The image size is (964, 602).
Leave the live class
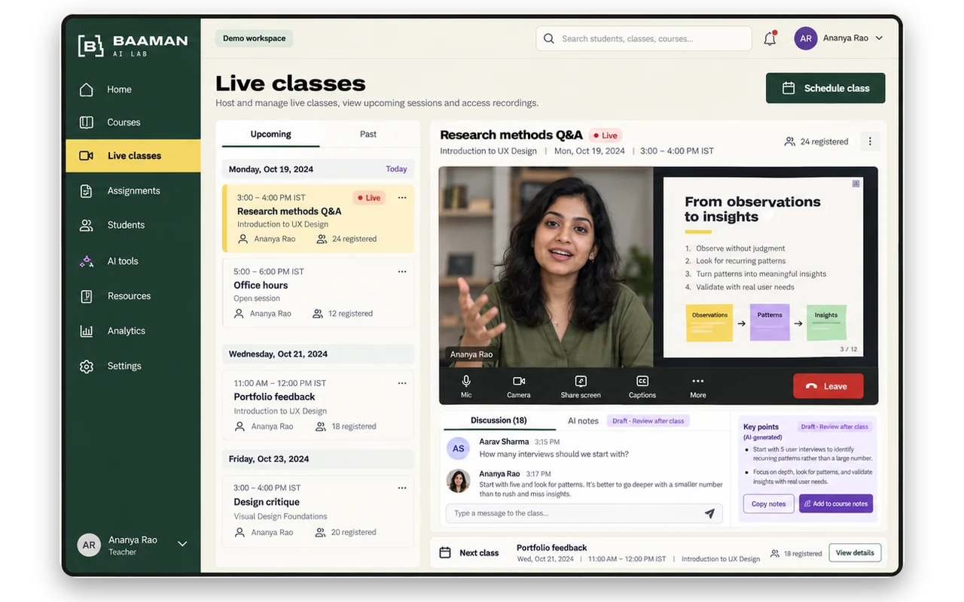click(x=828, y=386)
